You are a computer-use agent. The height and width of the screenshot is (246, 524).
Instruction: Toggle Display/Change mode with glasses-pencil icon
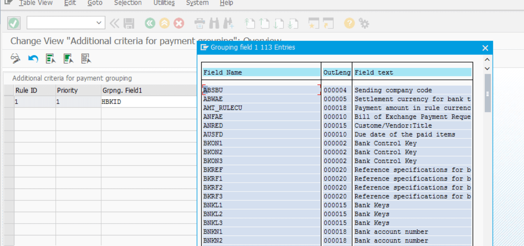(x=16, y=58)
